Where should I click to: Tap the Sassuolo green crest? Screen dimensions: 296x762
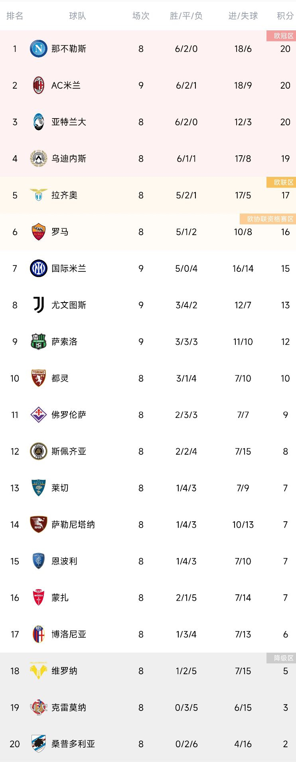click(x=39, y=342)
